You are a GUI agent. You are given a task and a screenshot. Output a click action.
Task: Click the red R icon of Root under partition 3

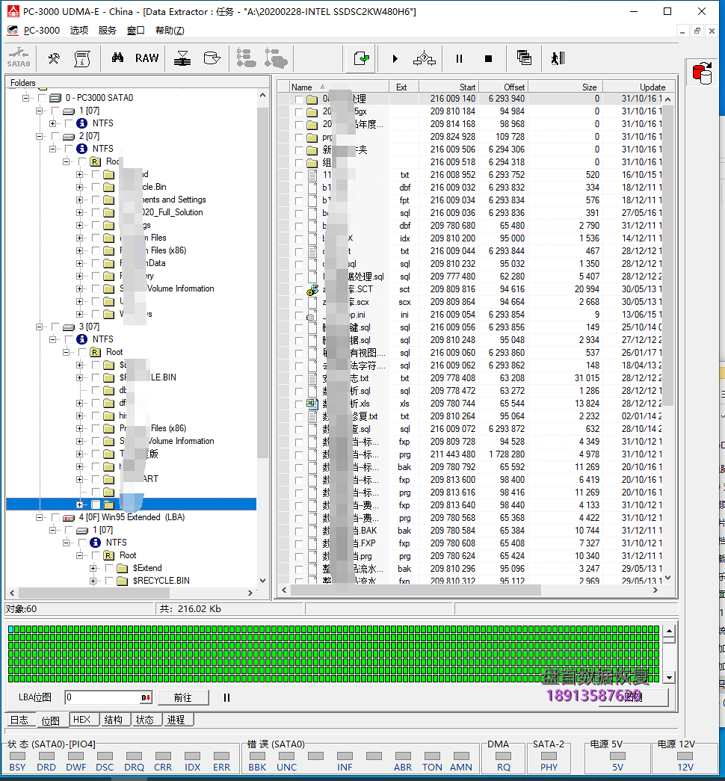pyautogui.click(x=95, y=352)
